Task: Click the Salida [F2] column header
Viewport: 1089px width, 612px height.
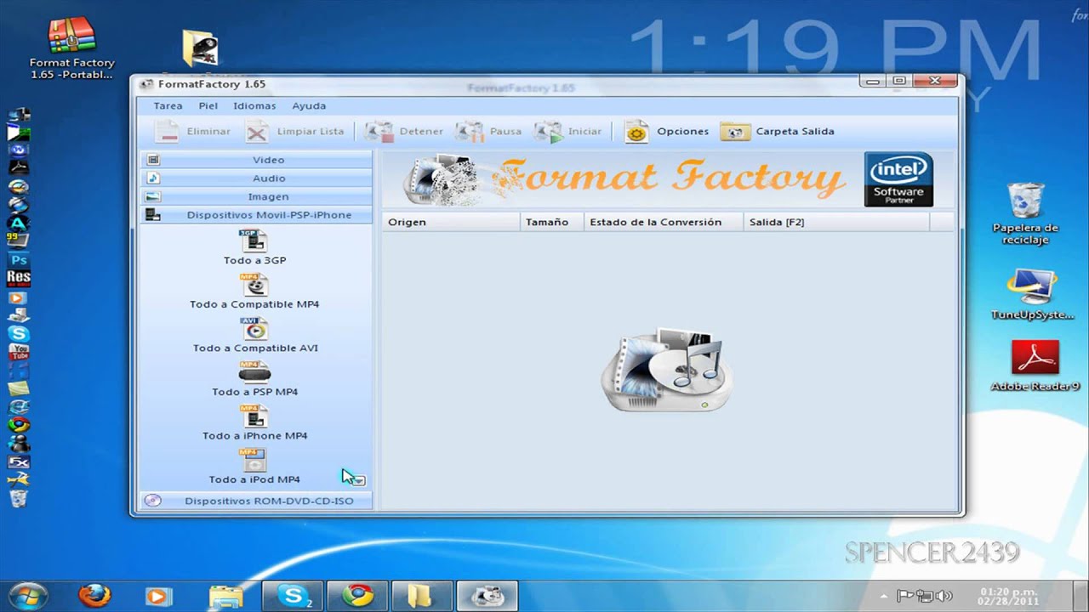Action: [x=836, y=222]
